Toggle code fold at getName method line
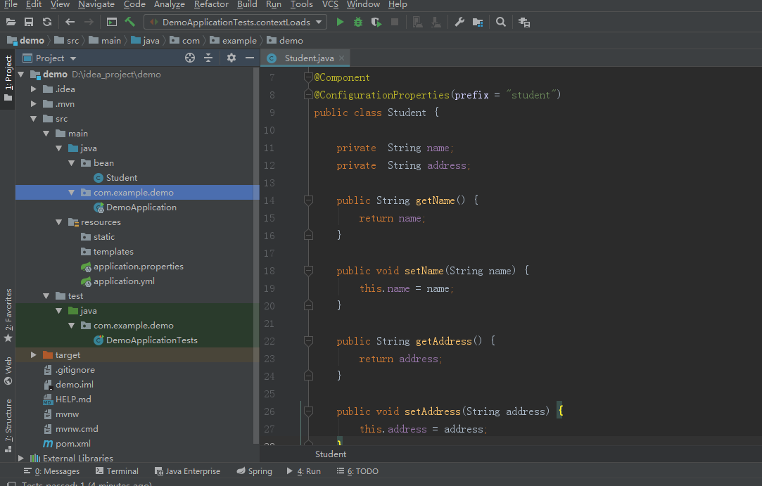 [x=308, y=200]
